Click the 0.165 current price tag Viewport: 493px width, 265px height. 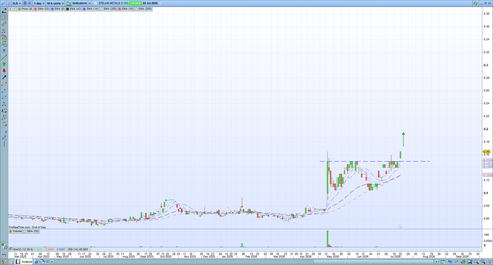pyautogui.click(x=488, y=152)
